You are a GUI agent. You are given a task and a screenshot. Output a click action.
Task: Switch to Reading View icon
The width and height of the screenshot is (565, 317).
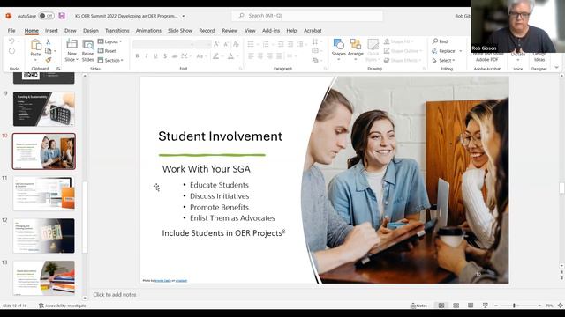tap(471, 306)
